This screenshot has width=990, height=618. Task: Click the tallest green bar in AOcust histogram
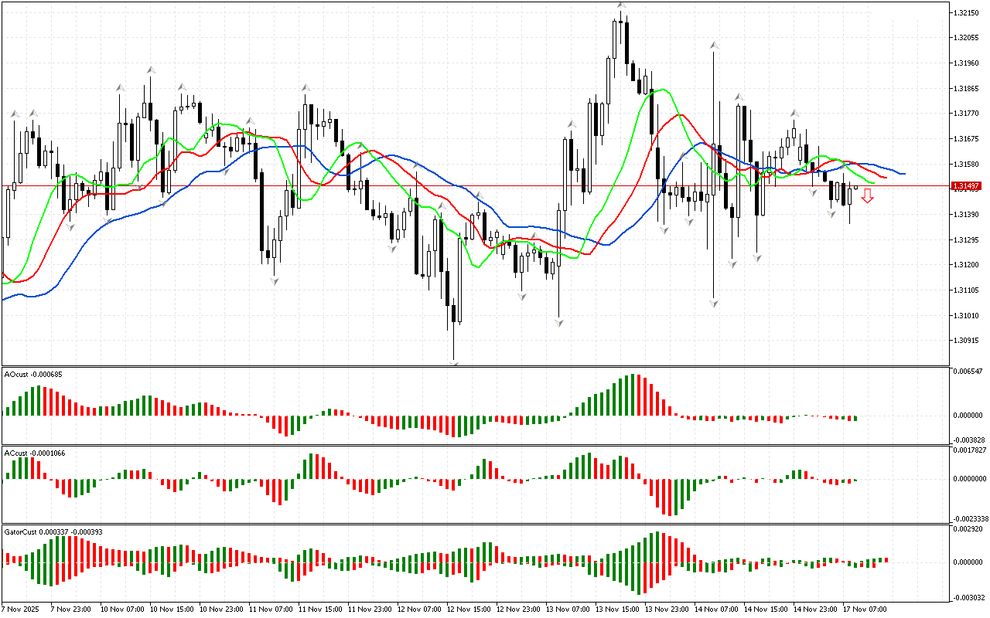pos(633,395)
